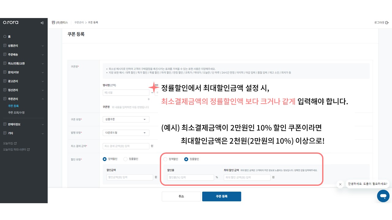This screenshot has height=220, width=392.
Task: Expand the 문의/리뷰 chevron
Action: (x=43, y=72)
